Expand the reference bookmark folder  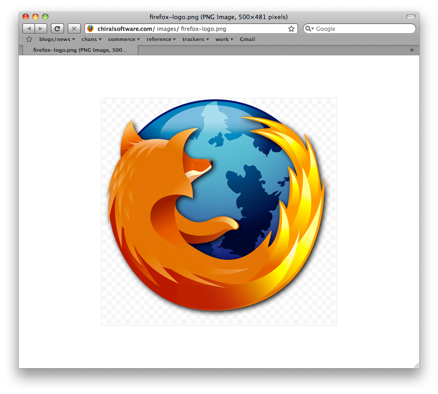pyautogui.click(x=161, y=39)
